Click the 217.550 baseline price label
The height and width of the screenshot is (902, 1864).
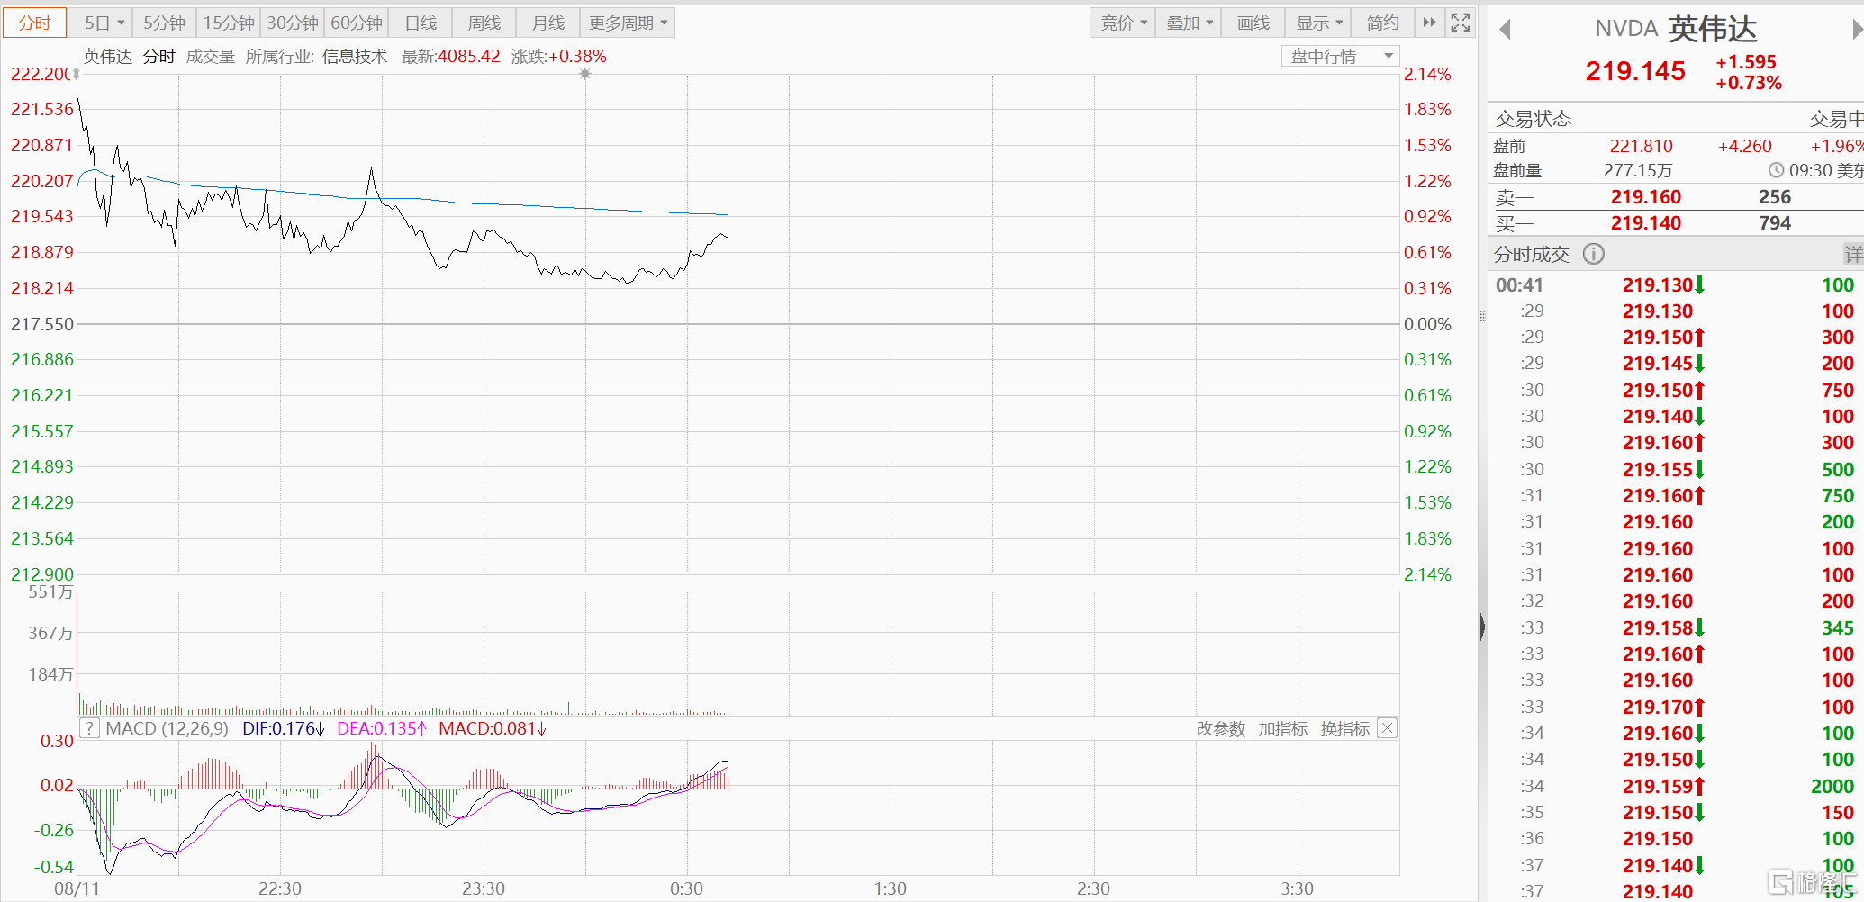tap(41, 324)
